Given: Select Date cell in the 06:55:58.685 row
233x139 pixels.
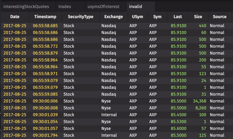Looking at the screenshot, I should pos(15,26).
